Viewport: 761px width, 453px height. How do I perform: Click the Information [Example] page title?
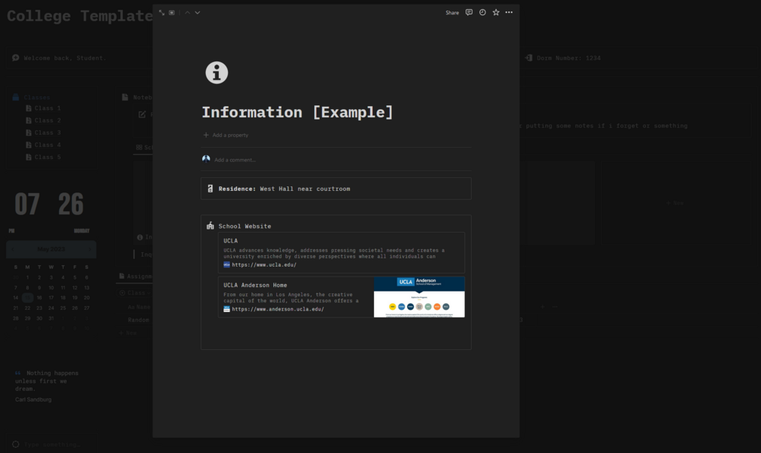(297, 112)
